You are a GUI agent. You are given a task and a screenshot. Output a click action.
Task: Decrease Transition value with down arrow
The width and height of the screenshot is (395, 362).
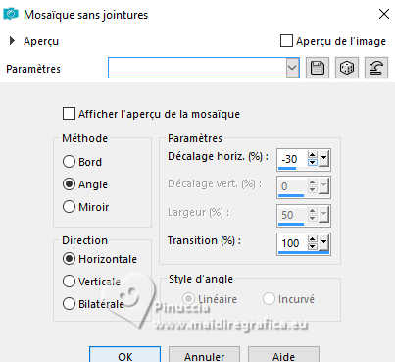click(313, 247)
